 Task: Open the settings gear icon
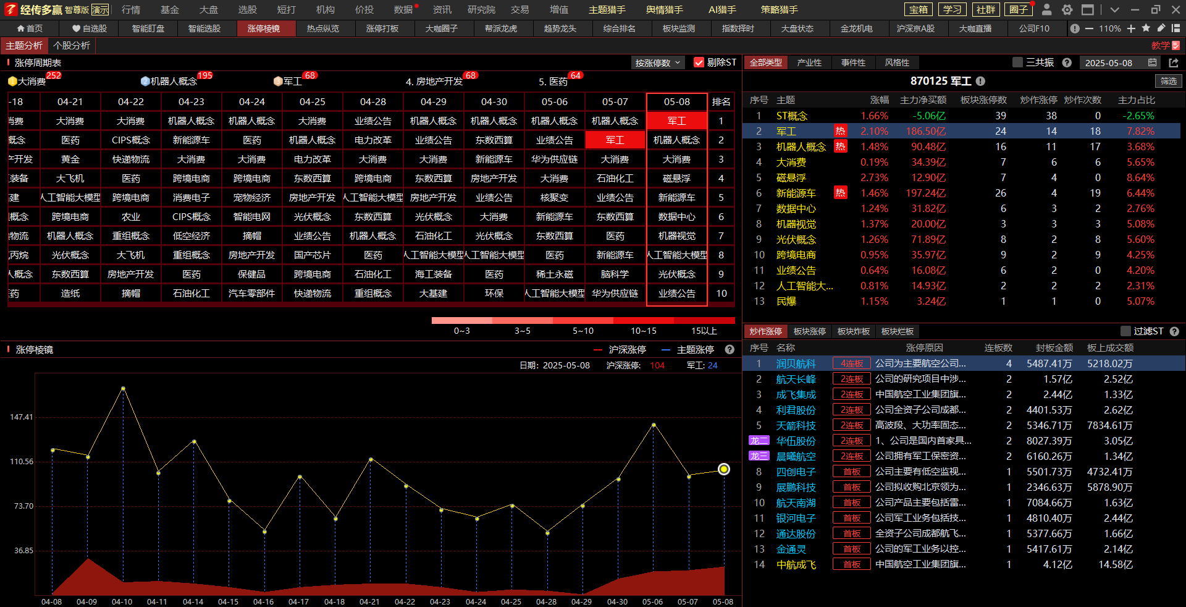point(1067,9)
